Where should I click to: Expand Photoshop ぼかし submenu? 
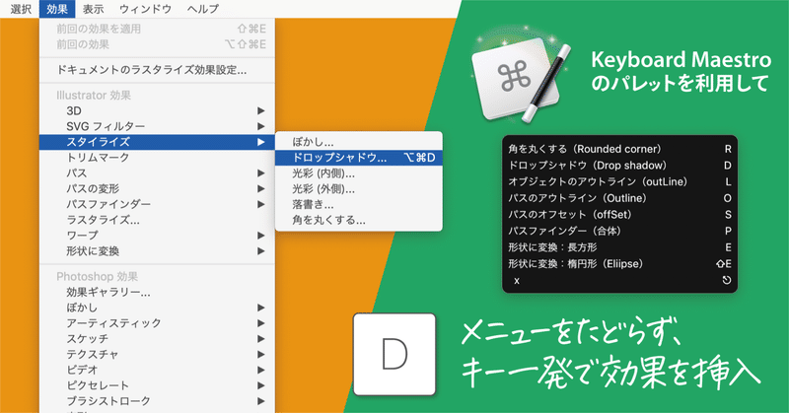(157, 308)
